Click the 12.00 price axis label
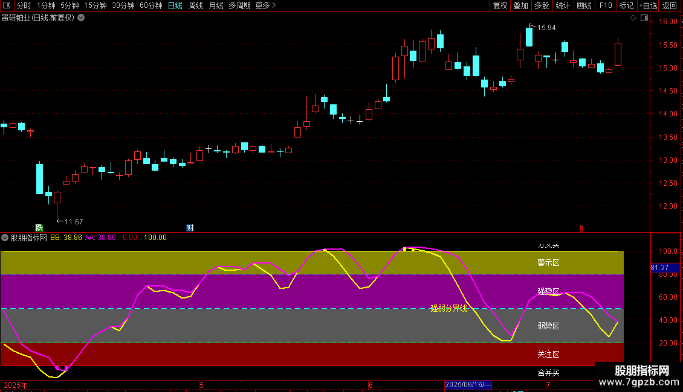Viewport: 683px width, 392px height. pos(668,206)
